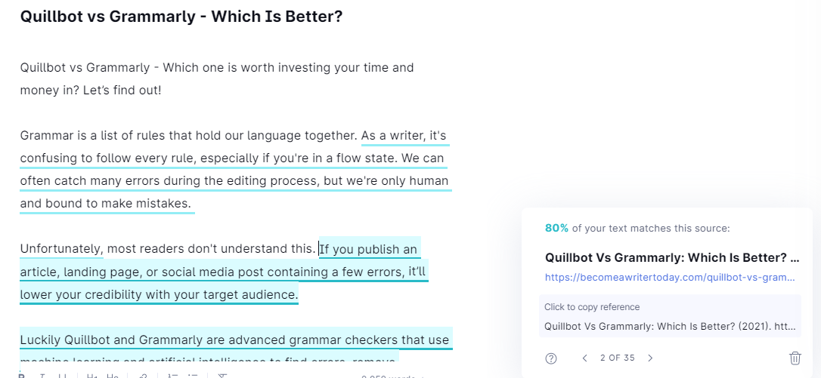Viewport: 821px width, 378px height.
Task: Click the highlighted "Luckily Quillbot and Grammarly" sentence
Action: (x=234, y=340)
